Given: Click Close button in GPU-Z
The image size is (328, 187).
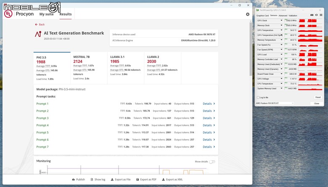Looking at the screenshot, I should [x=317, y=104].
